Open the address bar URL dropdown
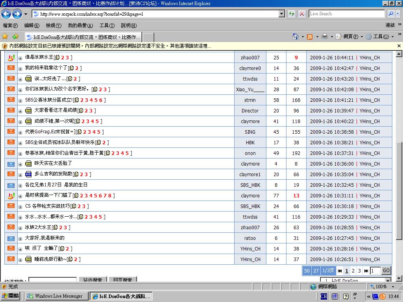 click(x=282, y=14)
